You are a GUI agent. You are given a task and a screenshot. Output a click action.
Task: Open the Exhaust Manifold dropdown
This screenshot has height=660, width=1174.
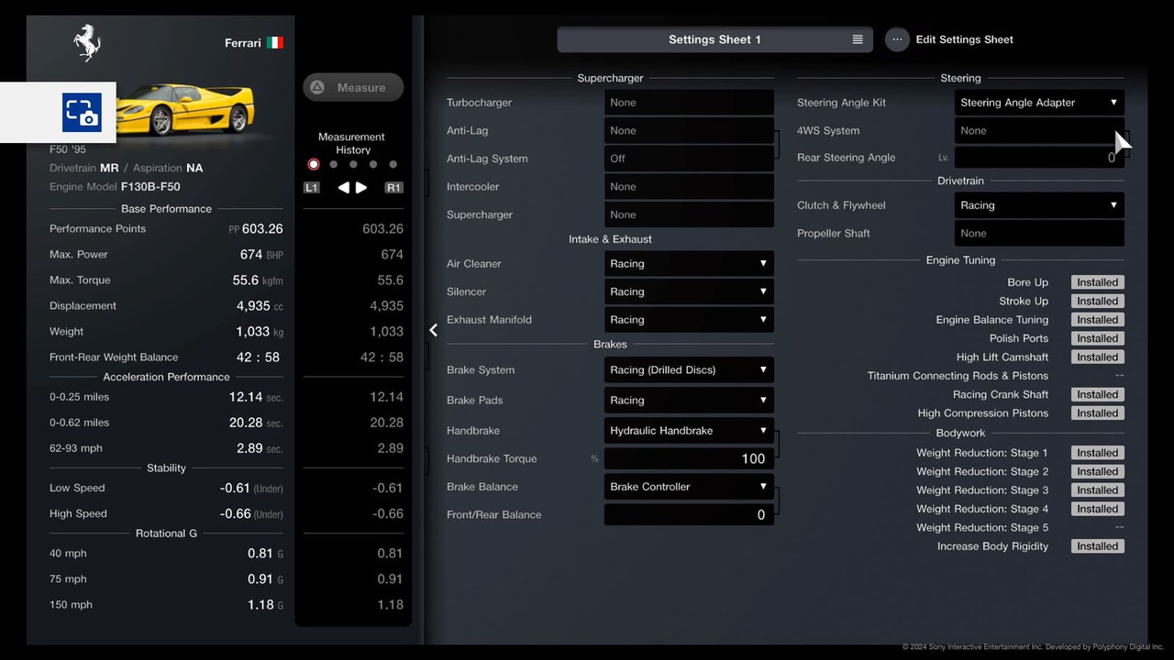[x=689, y=320]
